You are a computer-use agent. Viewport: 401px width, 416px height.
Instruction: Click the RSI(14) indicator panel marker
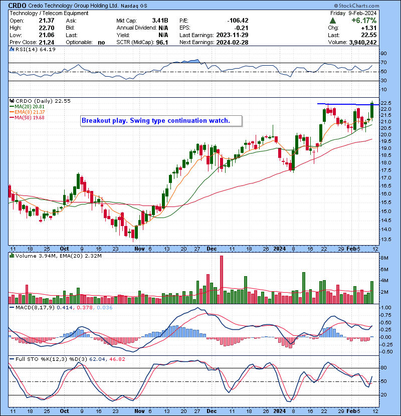point(11,50)
